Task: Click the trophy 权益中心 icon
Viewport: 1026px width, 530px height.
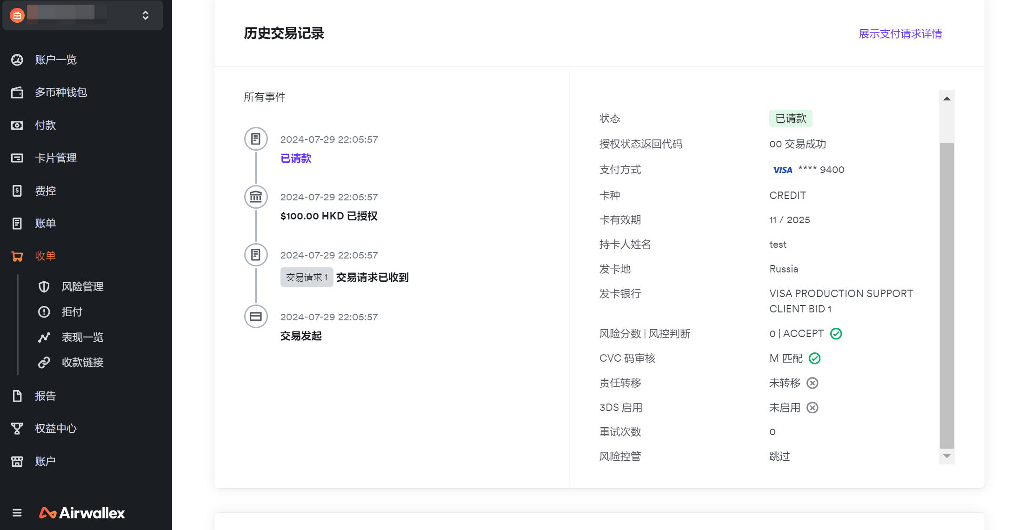Action: (17, 429)
